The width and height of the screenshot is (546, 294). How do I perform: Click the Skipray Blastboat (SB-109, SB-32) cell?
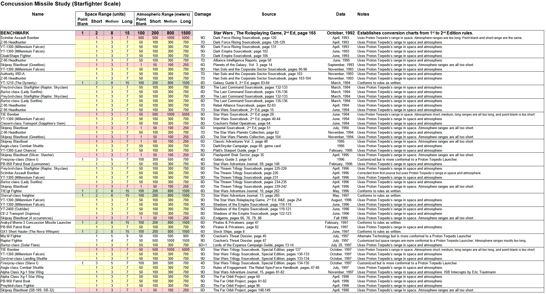(27, 290)
